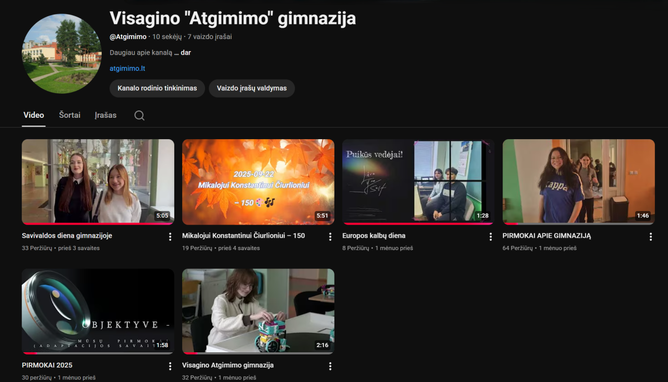Click the round channel avatar picture
The height and width of the screenshot is (382, 668).
coord(62,54)
